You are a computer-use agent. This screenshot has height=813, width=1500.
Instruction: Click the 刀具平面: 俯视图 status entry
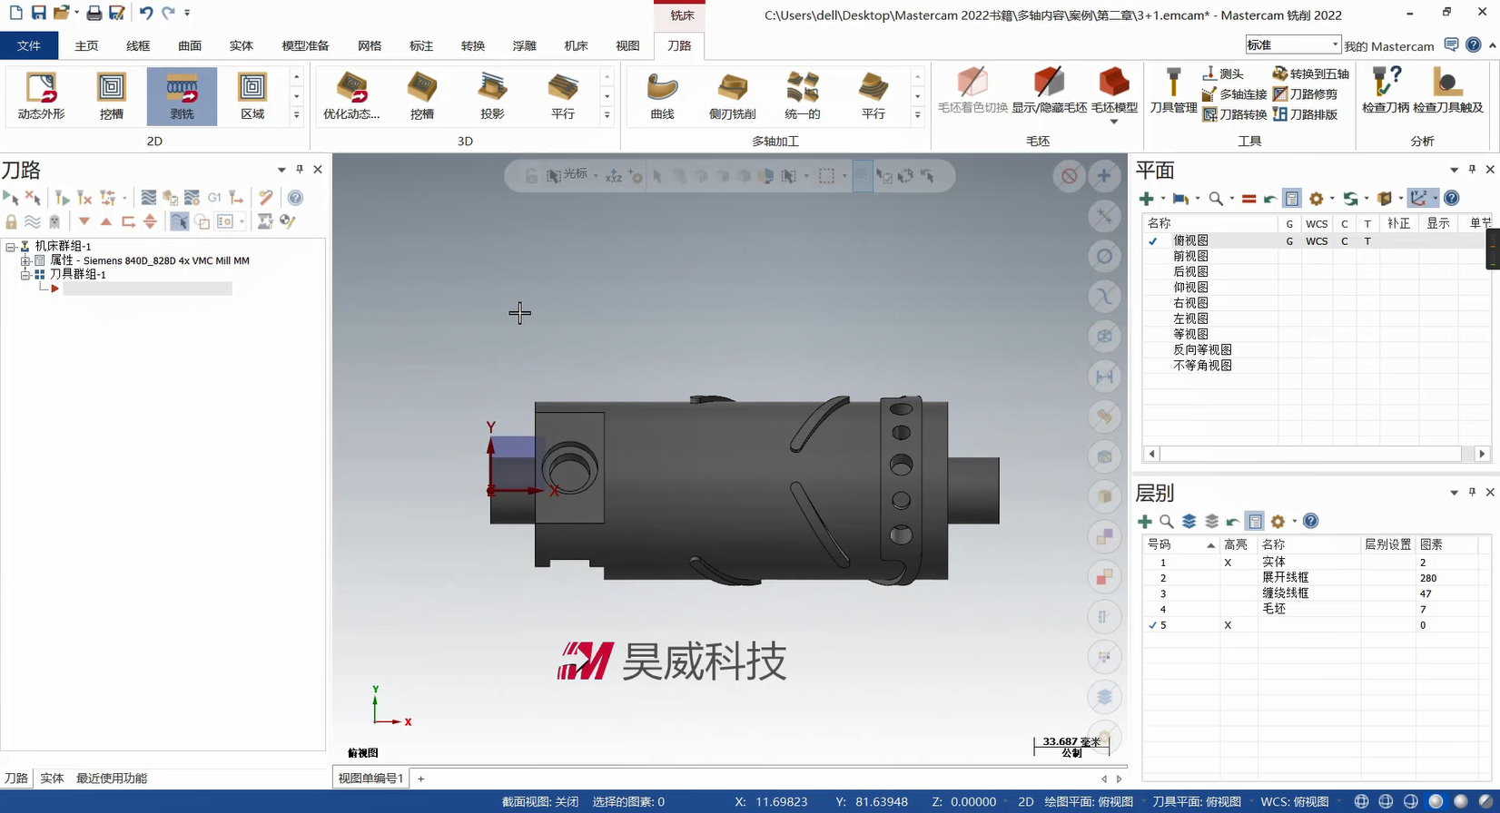[1197, 802]
